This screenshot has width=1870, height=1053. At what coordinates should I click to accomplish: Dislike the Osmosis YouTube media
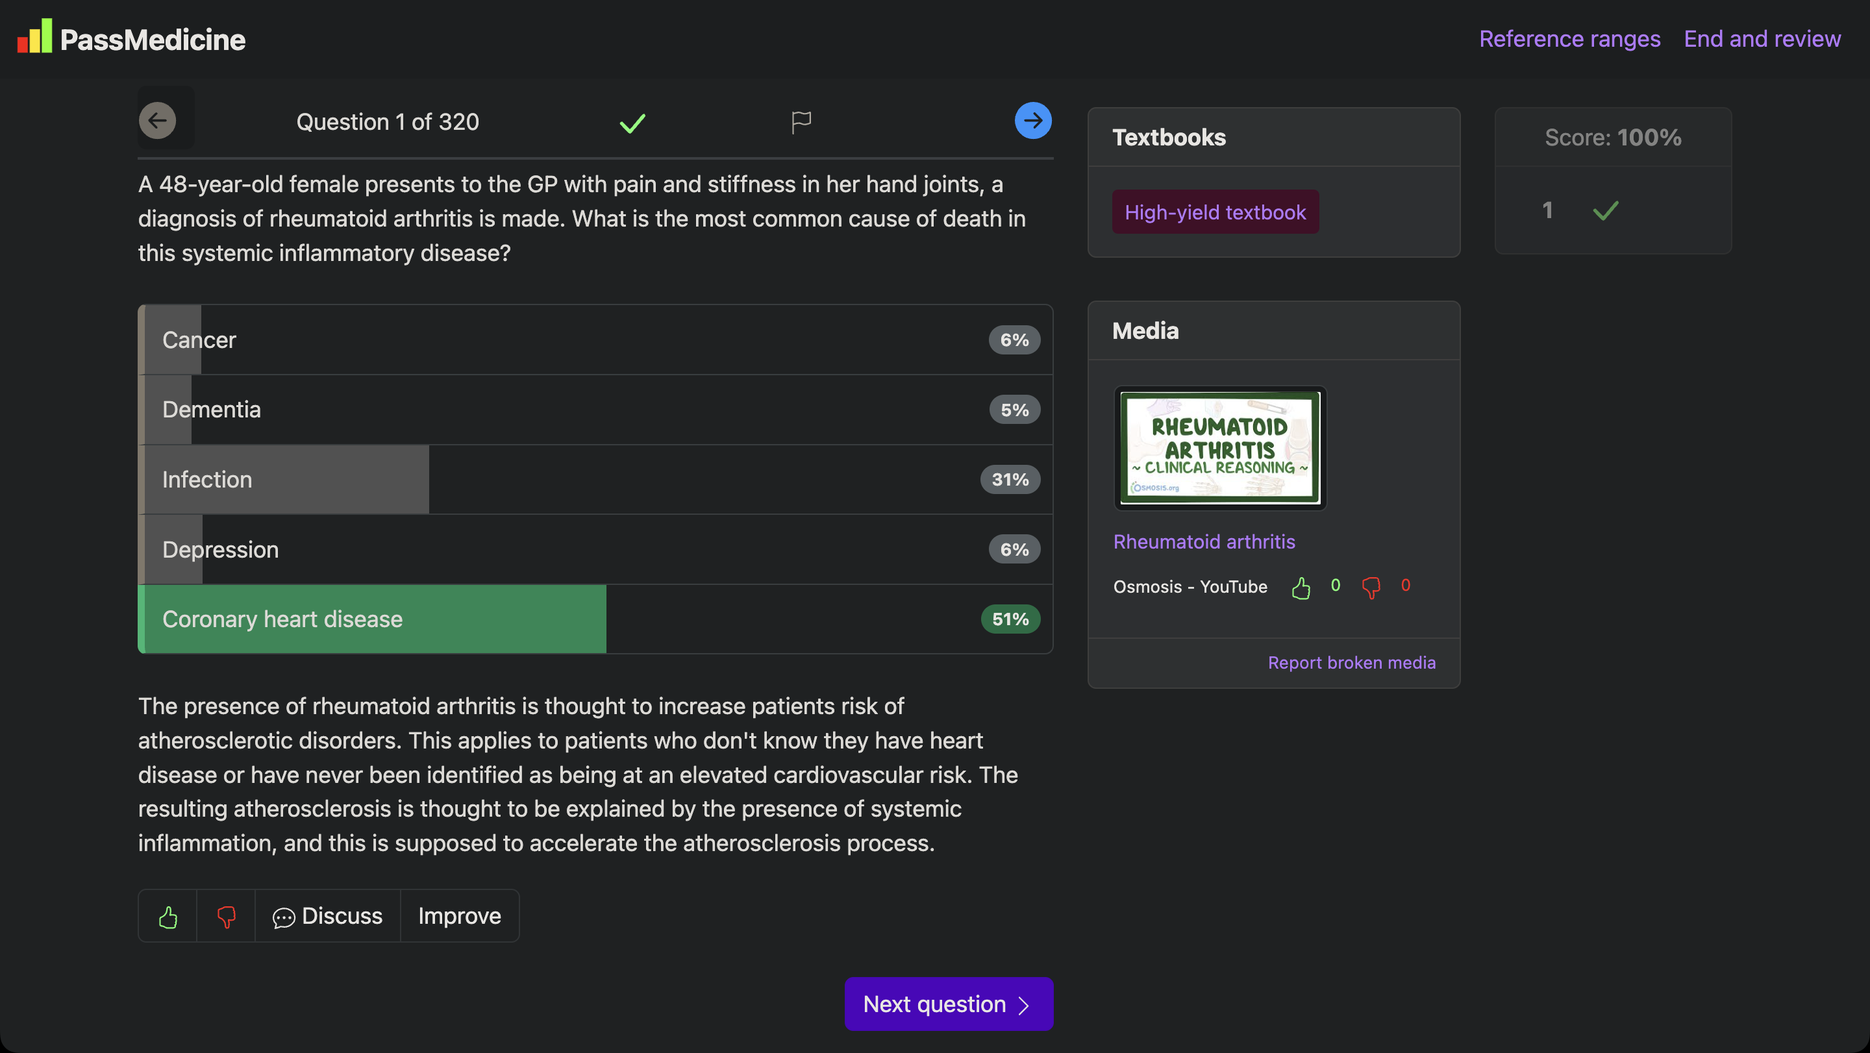tap(1371, 587)
